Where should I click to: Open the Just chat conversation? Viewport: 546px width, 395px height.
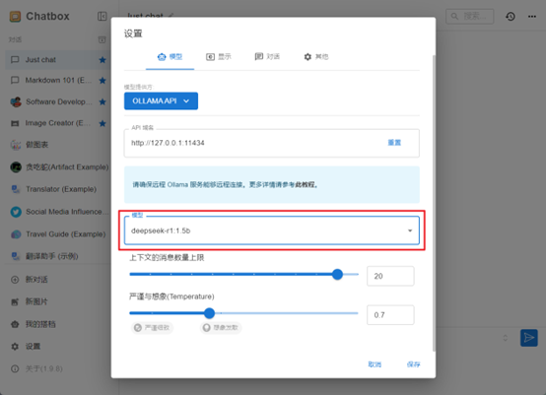coord(58,59)
